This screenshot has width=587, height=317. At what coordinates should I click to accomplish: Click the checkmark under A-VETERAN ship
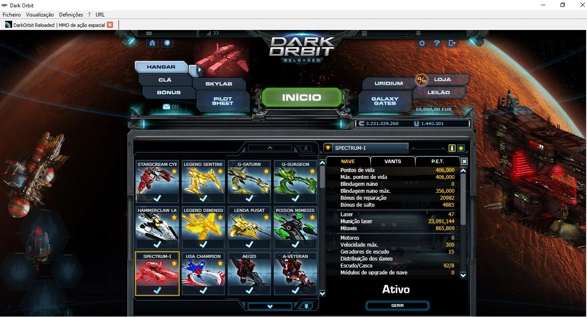click(295, 291)
